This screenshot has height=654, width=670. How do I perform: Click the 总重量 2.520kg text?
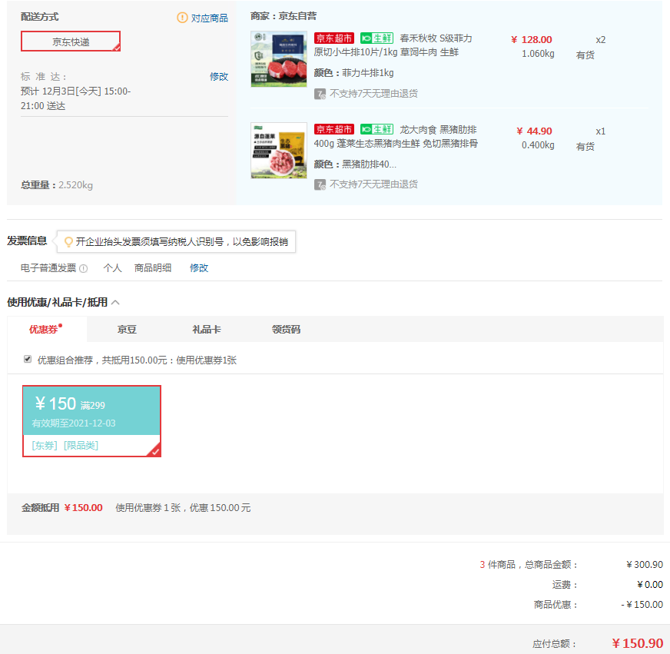[57, 185]
